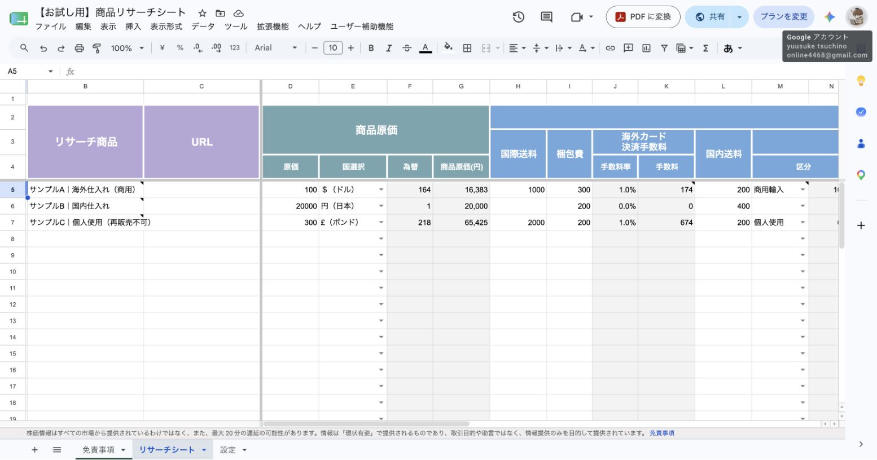Format as yen currency
Viewport: 877px width, 460px height.
(x=162, y=48)
